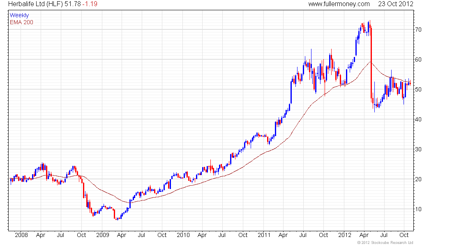Click the Apr label following 2009
452x246 pixels.
tap(122, 235)
